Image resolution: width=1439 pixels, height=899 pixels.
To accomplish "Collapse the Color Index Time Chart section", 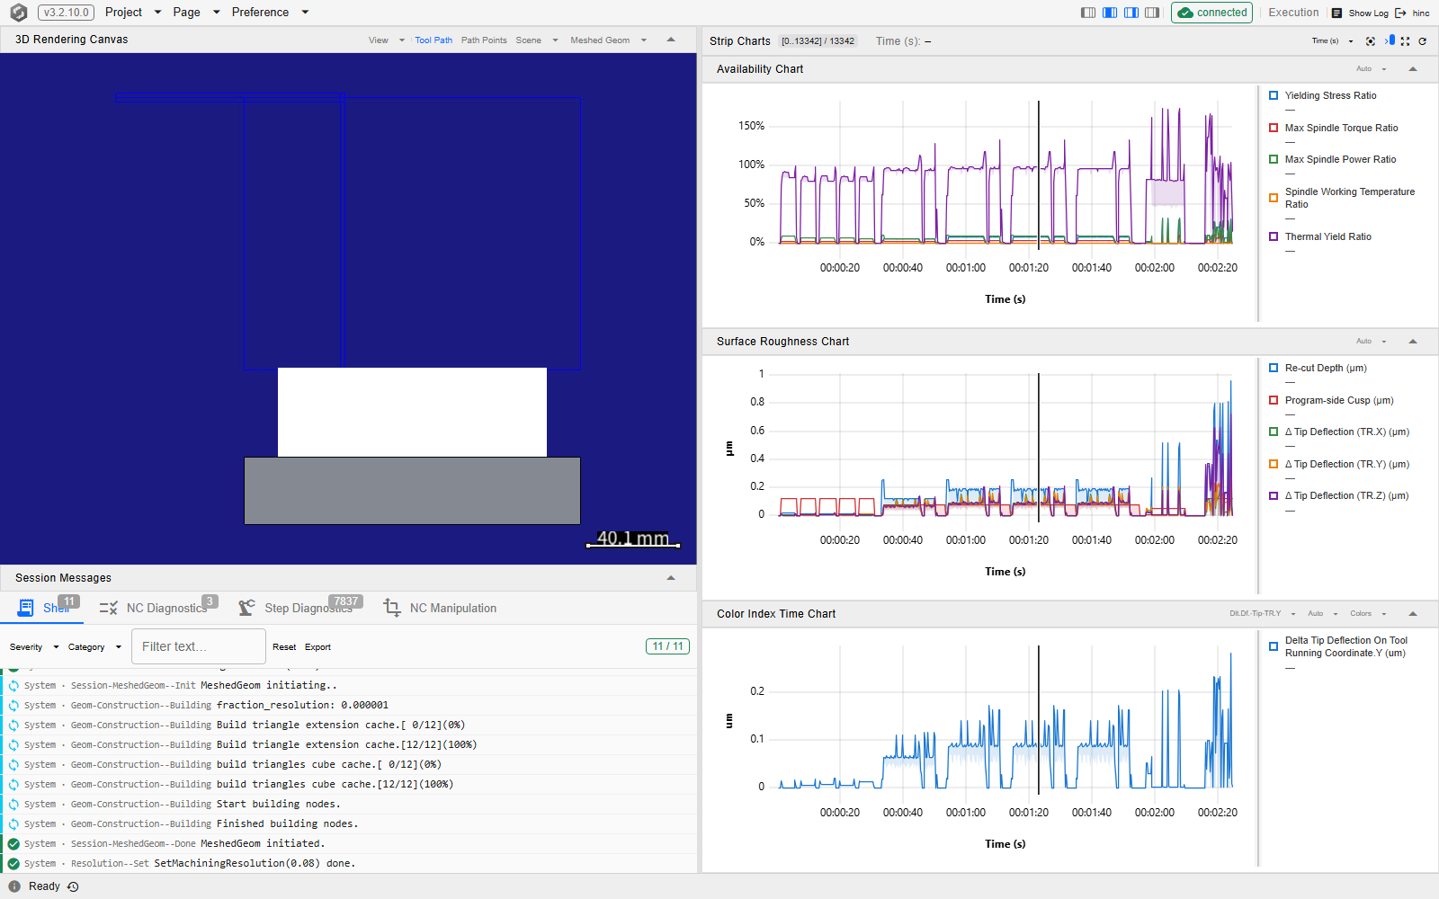I will pyautogui.click(x=1413, y=614).
